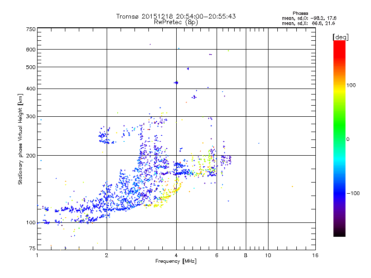The width and height of the screenshot is (371, 278).
Task: Click the 'Stationary phase Virtual Height [km]' label
Action: click(x=20, y=139)
